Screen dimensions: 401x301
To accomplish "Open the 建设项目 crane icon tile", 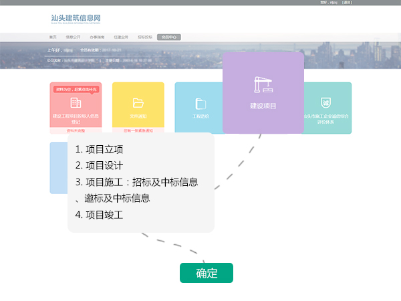I will [263, 86].
